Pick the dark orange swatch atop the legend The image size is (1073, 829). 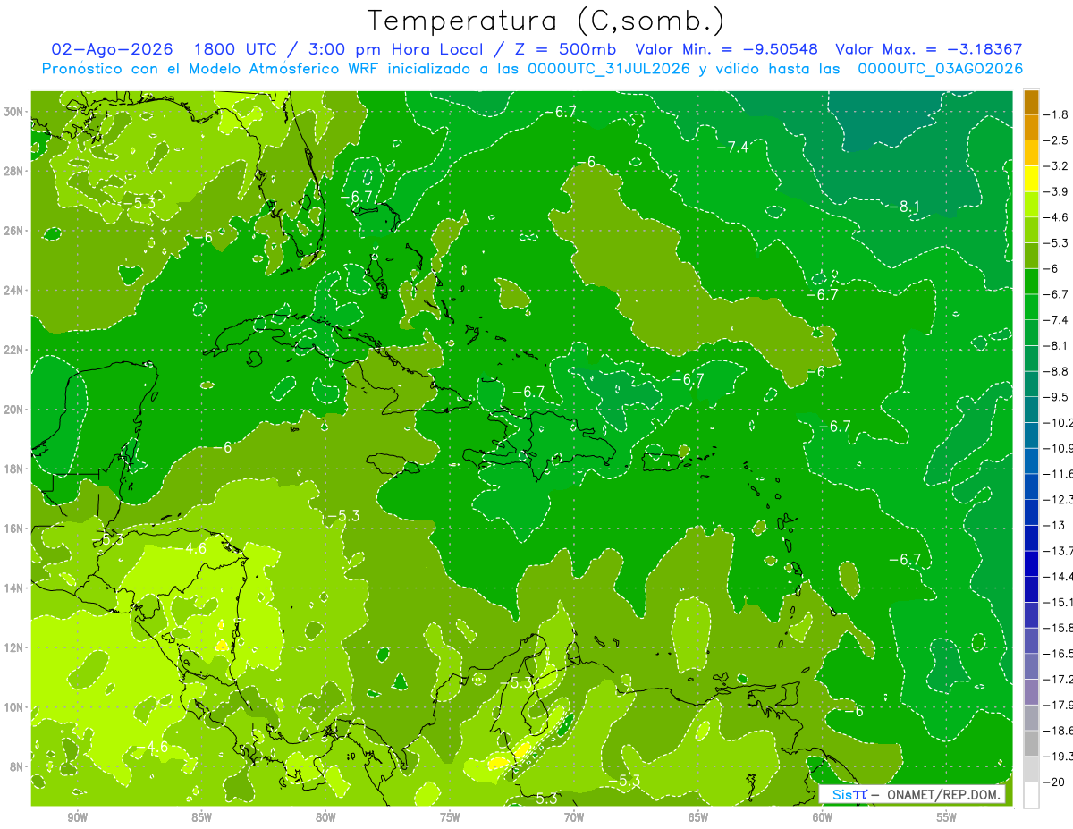pyautogui.click(x=1031, y=102)
